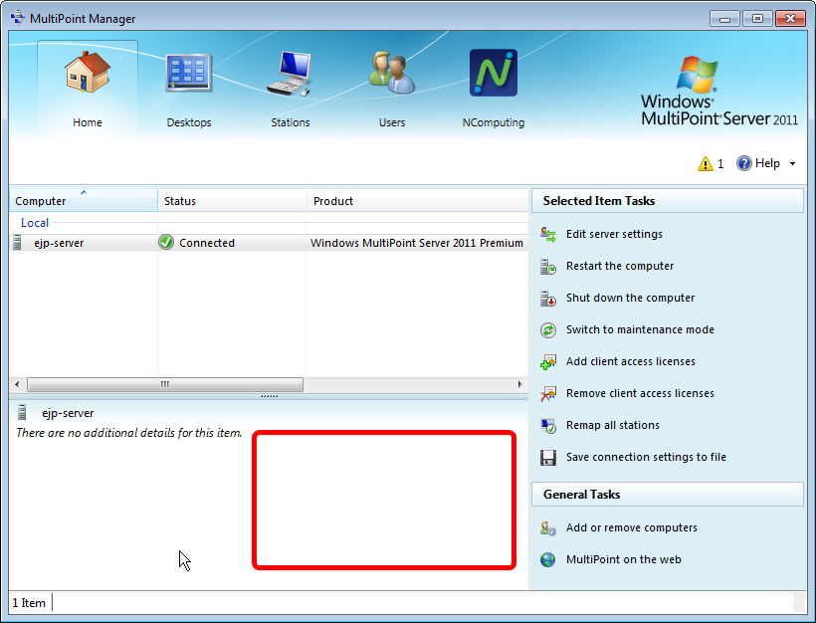The image size is (816, 623).
Task: Select Add client access licenses
Action: coord(631,361)
